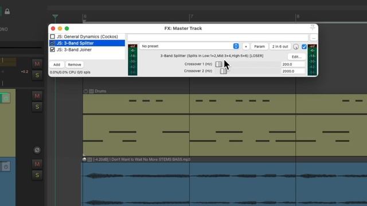Close the FX: Master Track window
The image size is (367, 206).
53,29
